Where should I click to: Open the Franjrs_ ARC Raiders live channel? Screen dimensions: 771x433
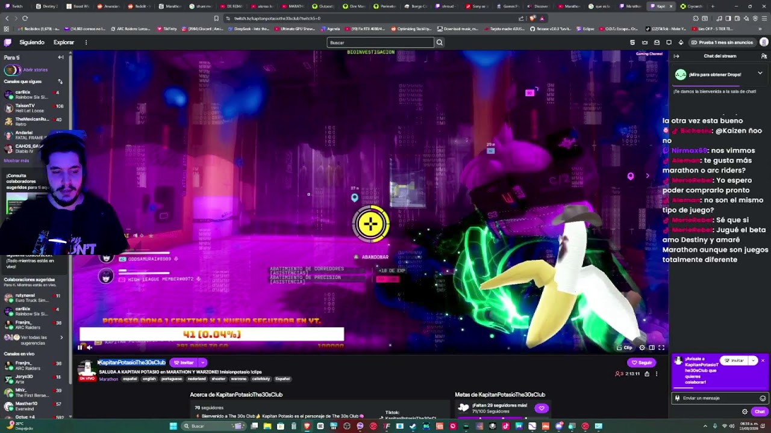[34, 366]
